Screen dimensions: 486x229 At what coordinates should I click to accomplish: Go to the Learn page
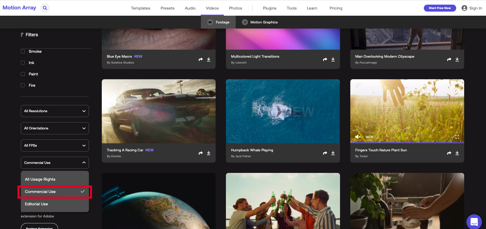[312, 8]
